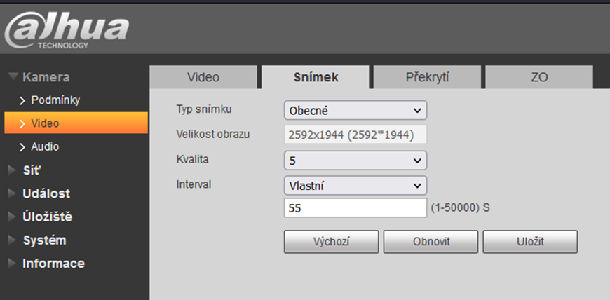
Task: Expand the Úložiště menu section
Action: [x=46, y=217]
